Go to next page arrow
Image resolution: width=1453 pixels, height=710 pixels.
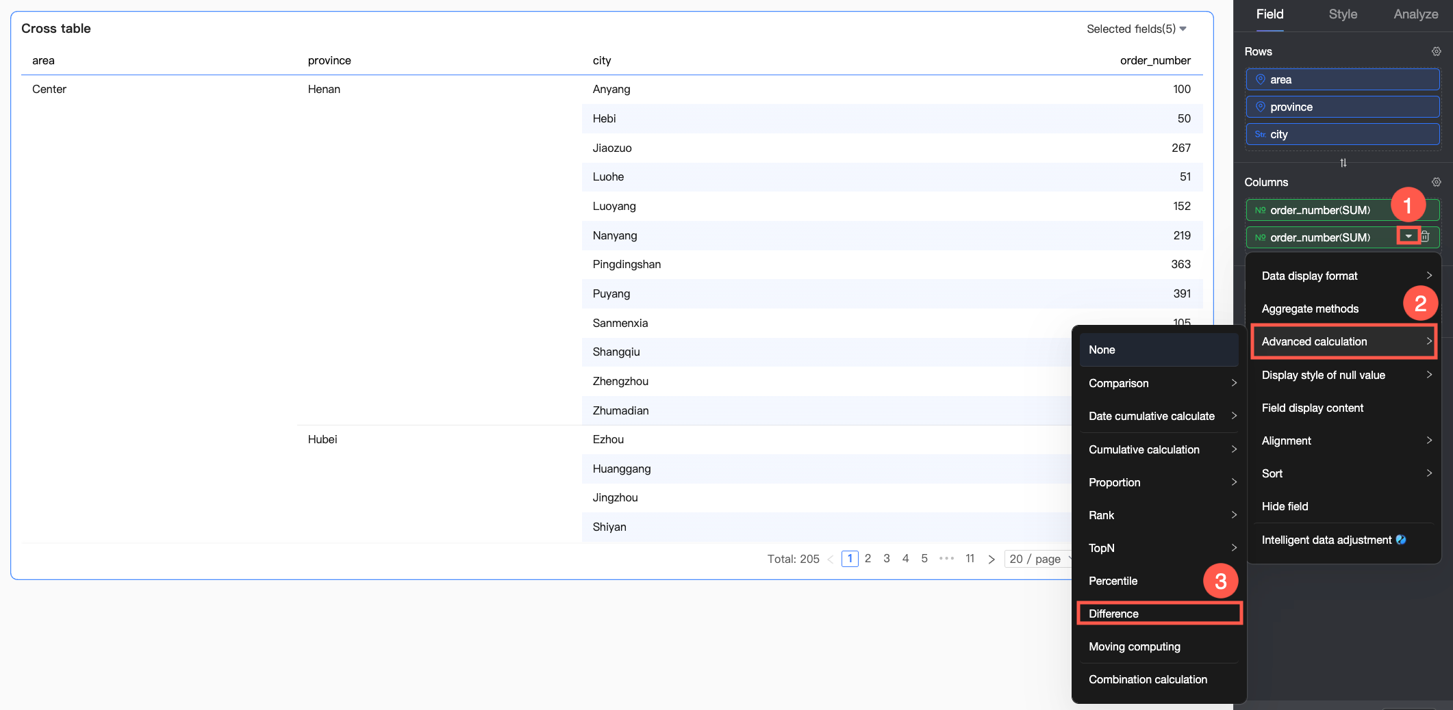[991, 560]
